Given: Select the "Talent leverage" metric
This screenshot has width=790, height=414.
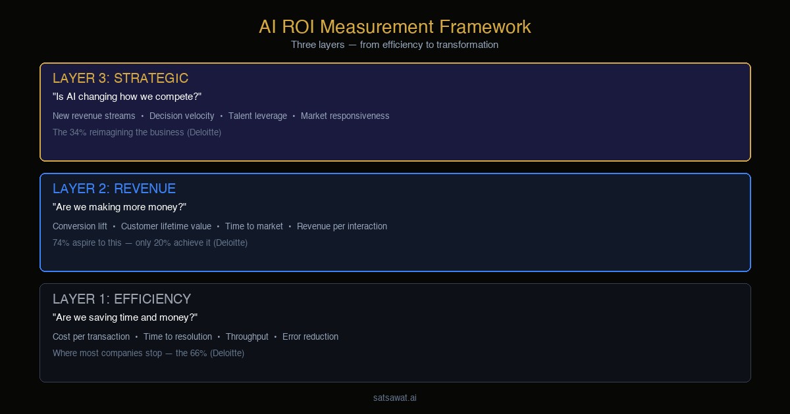Looking at the screenshot, I should point(257,116).
